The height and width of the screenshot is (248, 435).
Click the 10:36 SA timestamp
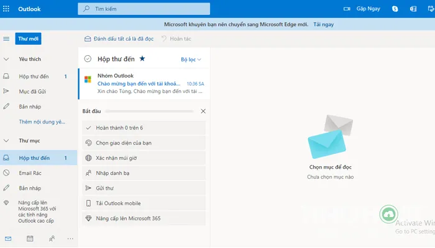coord(195,84)
